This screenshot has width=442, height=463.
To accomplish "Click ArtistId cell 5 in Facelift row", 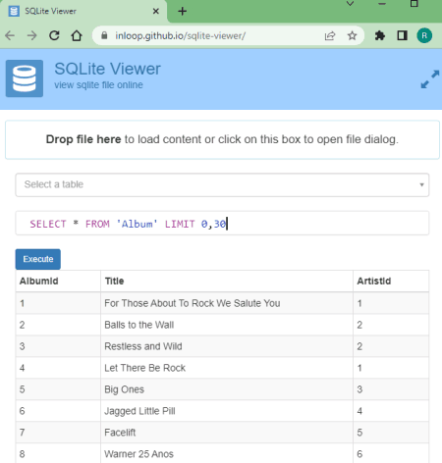I will (391, 433).
